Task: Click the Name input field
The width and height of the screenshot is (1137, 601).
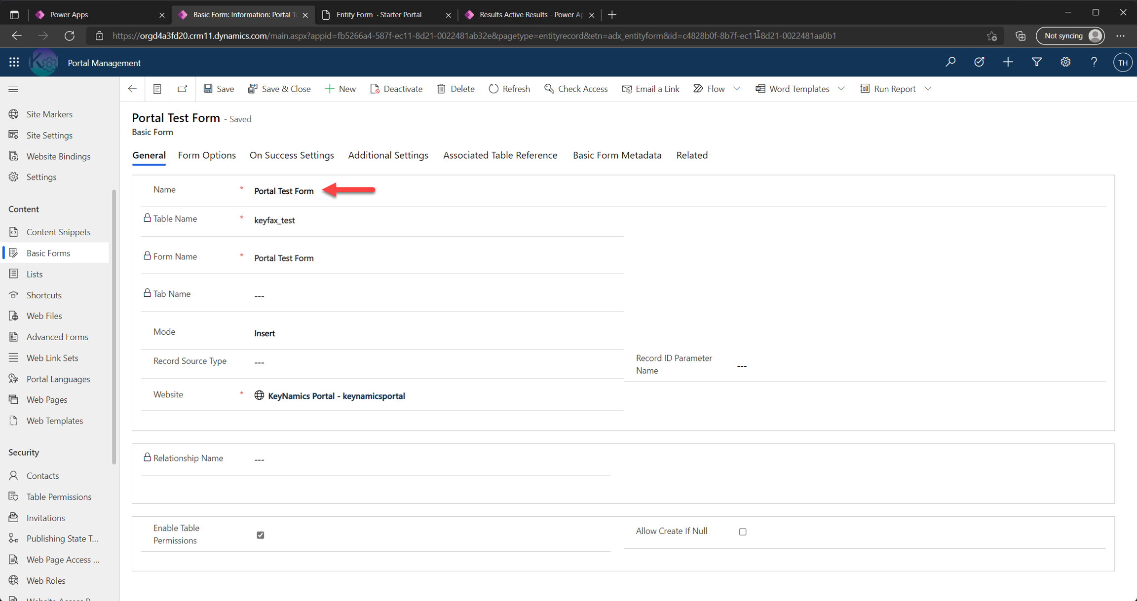Action: [x=284, y=191]
